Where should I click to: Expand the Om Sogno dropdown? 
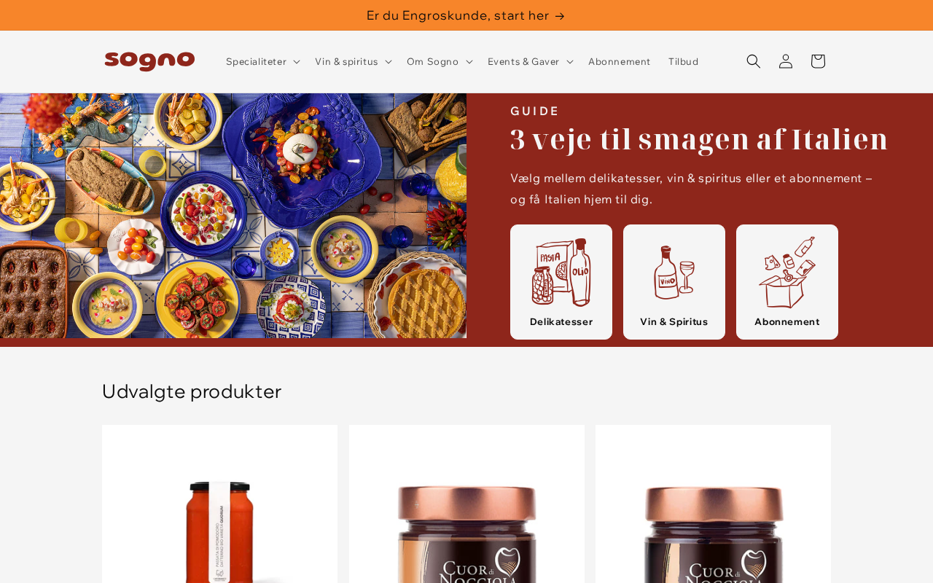coord(440,61)
